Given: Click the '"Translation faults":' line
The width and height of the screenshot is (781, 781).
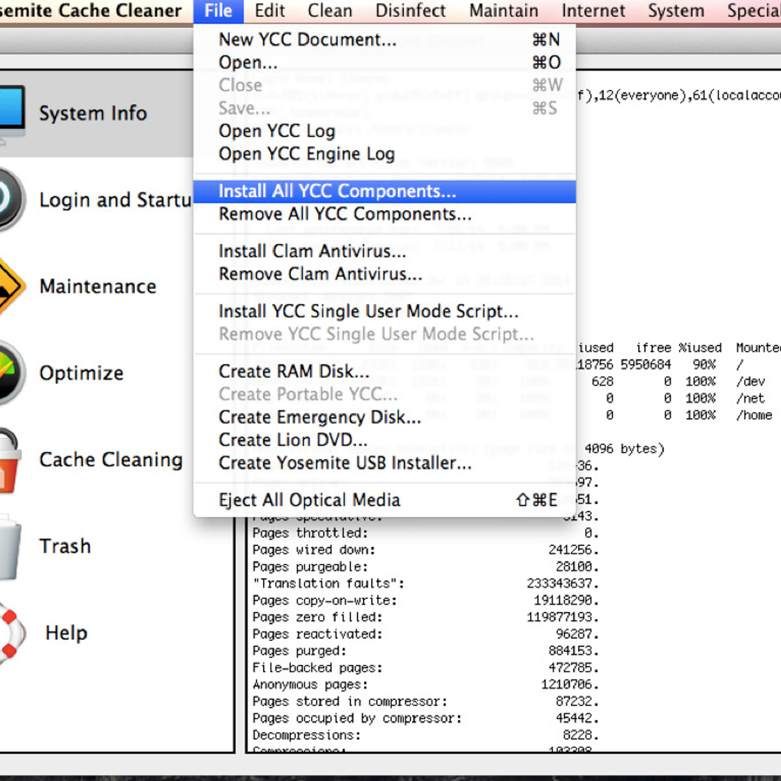Looking at the screenshot, I should 426,584.
